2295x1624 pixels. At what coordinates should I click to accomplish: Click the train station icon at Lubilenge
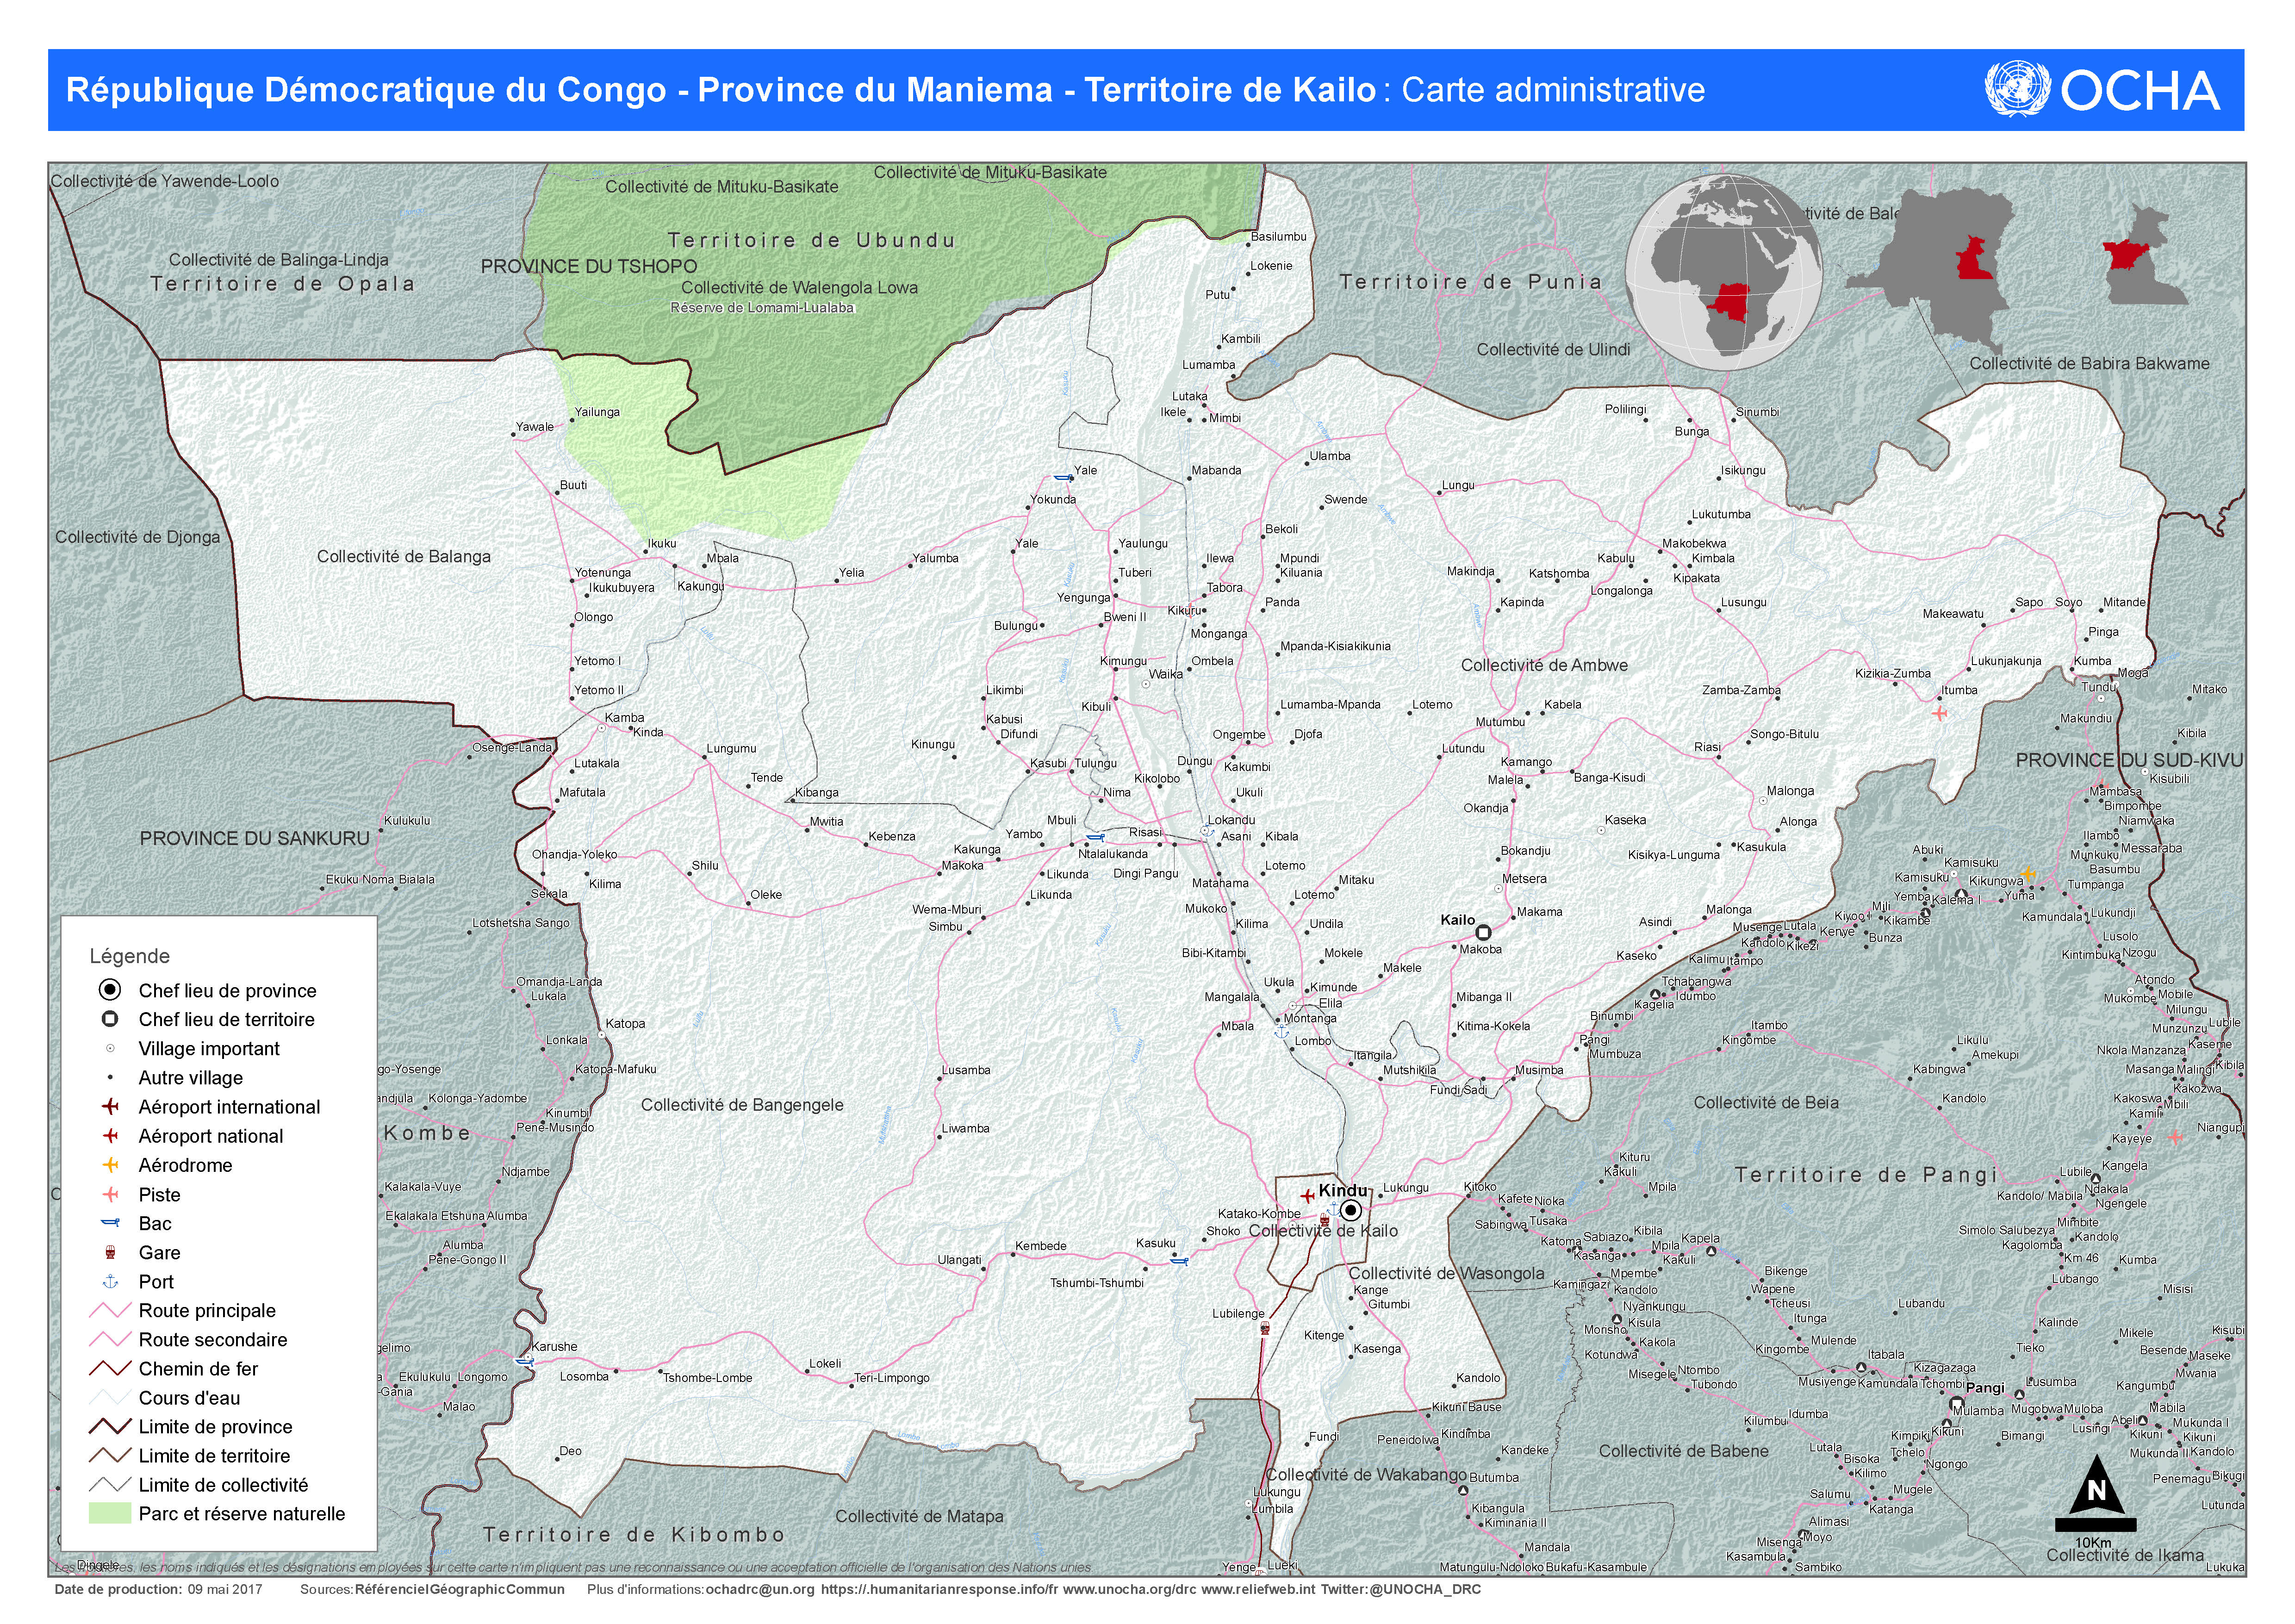point(1265,1328)
